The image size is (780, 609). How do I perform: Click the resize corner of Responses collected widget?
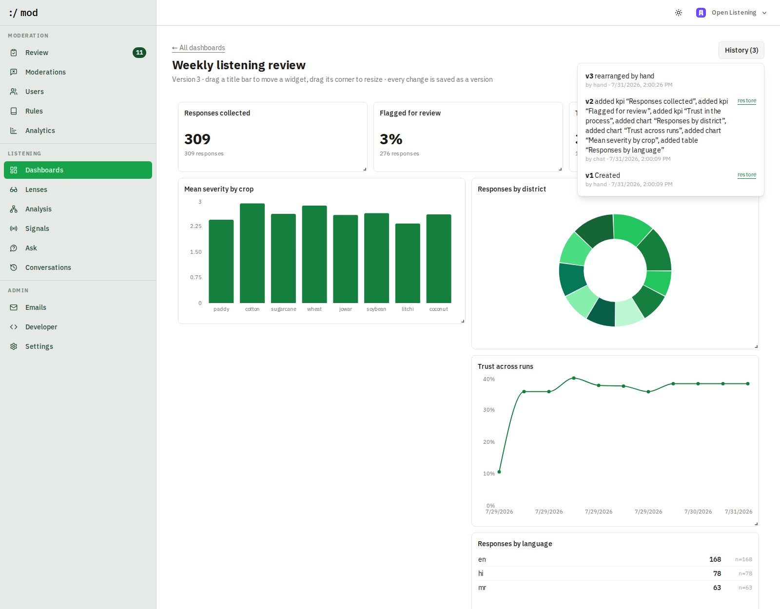(365, 169)
